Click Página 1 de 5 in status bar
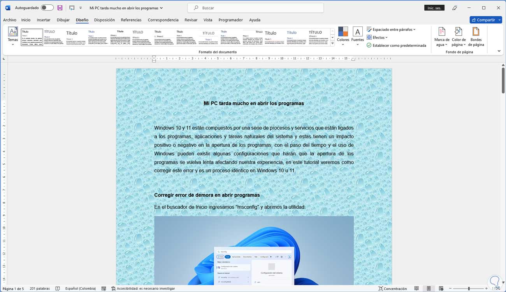 coord(13,288)
